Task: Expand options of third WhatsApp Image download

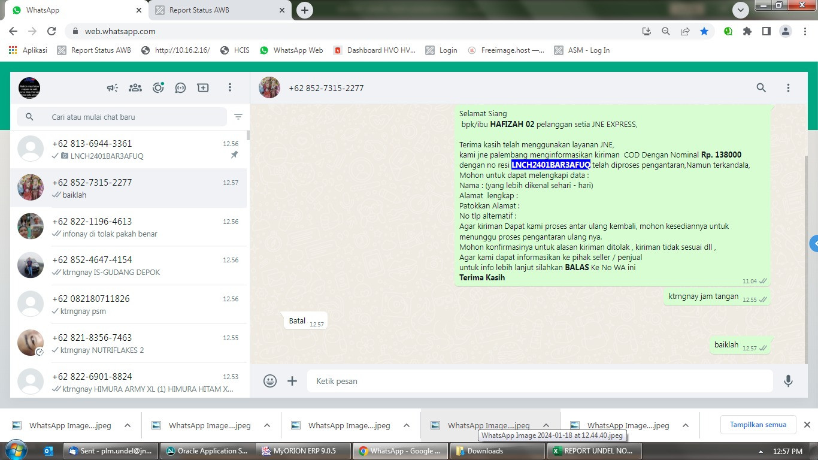Action: click(407, 425)
